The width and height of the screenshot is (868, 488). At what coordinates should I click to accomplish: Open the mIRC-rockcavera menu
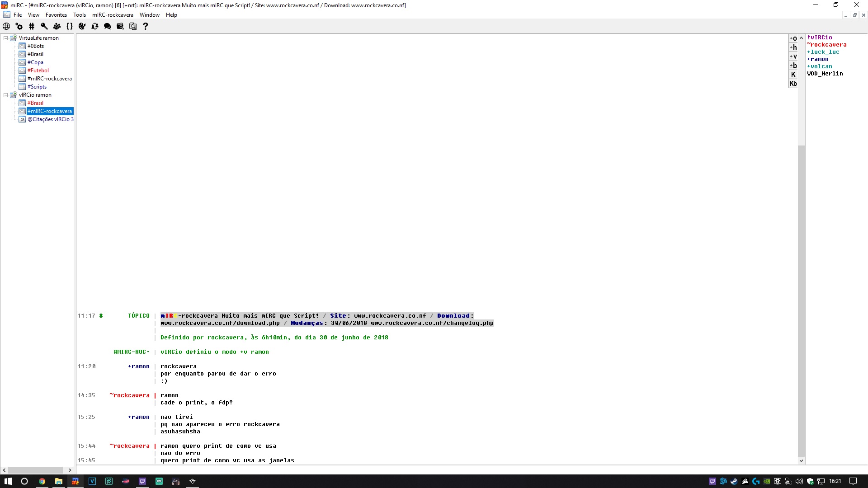[x=113, y=15]
